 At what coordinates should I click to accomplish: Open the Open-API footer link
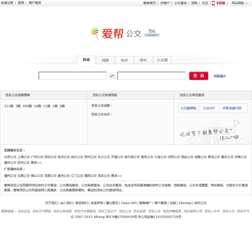point(129,203)
